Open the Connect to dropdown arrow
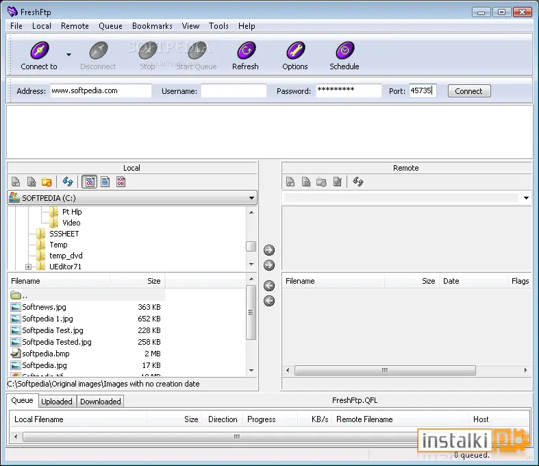The height and width of the screenshot is (466, 539). click(x=68, y=55)
